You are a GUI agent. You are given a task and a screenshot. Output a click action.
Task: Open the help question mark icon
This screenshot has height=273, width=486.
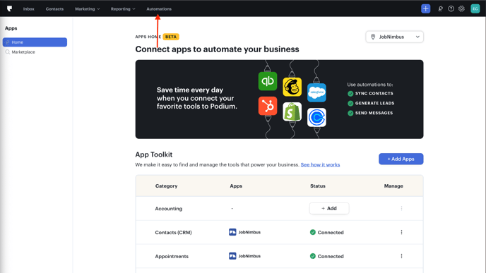[451, 8]
